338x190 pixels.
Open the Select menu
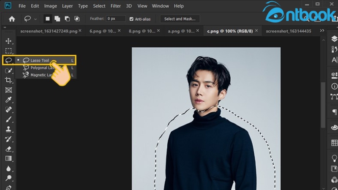[x=99, y=6]
